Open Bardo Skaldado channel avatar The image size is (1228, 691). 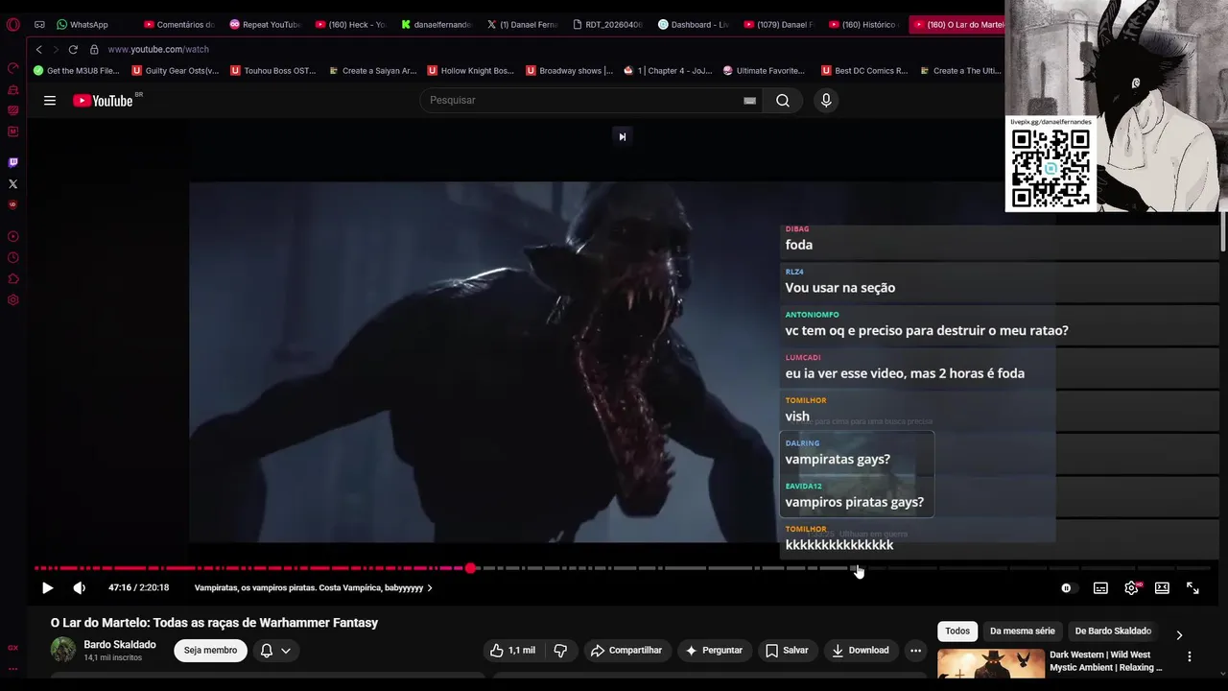tap(63, 650)
